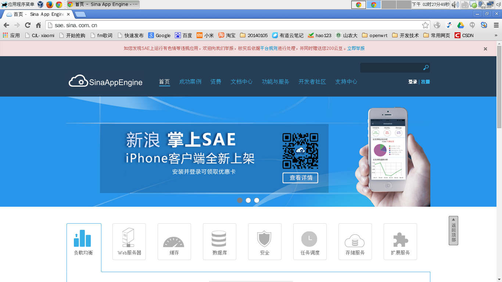Select the 存储服务 cloud storage icon
The image size is (502, 282).
[355, 241]
